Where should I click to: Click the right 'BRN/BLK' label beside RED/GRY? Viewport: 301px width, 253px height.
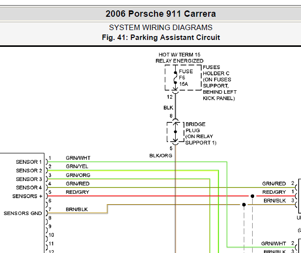click(275, 201)
